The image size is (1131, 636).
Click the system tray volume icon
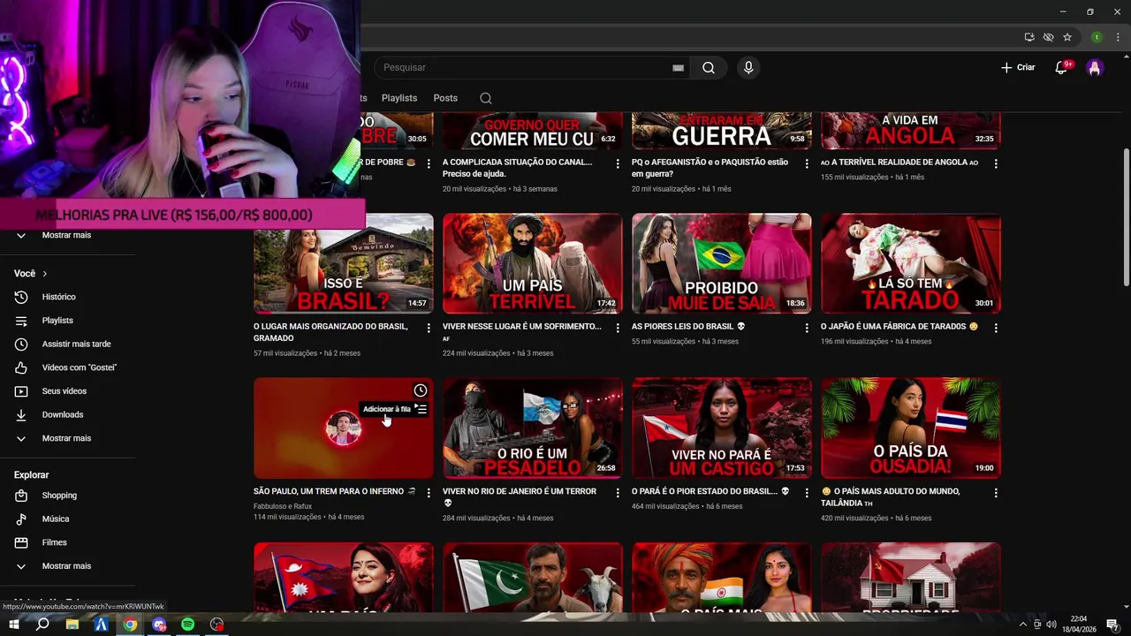(1051, 625)
